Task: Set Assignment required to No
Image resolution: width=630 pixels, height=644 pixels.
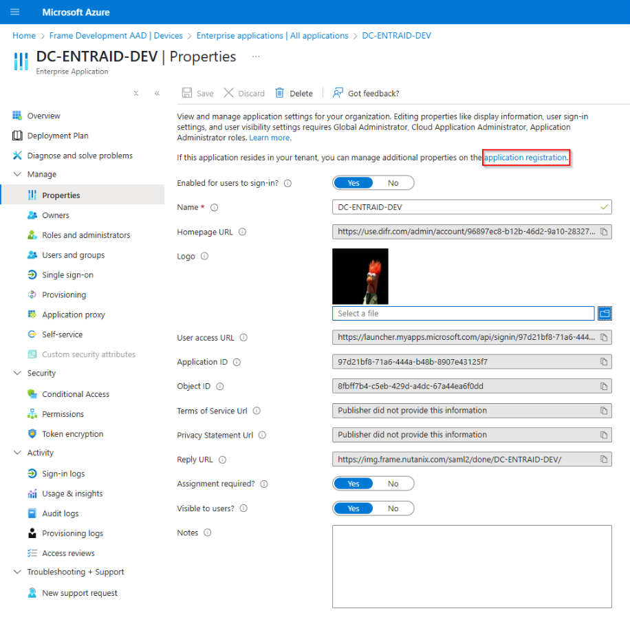Action: tap(393, 484)
